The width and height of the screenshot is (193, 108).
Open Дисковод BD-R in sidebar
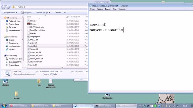[x=14, y=62]
